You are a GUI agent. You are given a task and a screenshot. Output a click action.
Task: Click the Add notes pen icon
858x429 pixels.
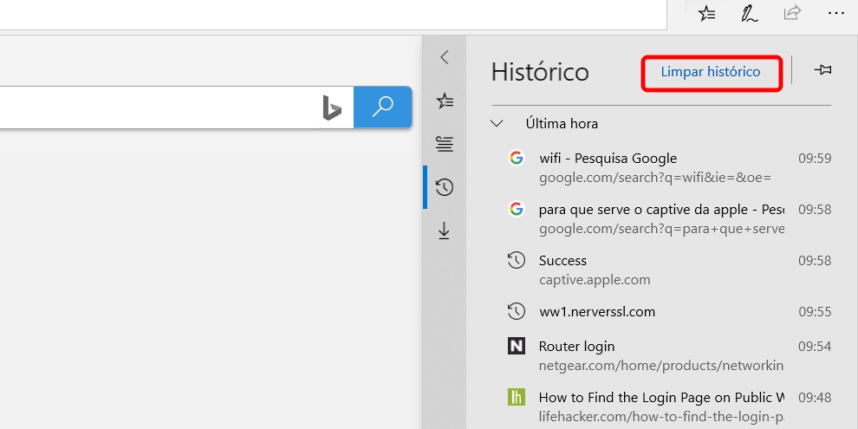click(x=749, y=14)
